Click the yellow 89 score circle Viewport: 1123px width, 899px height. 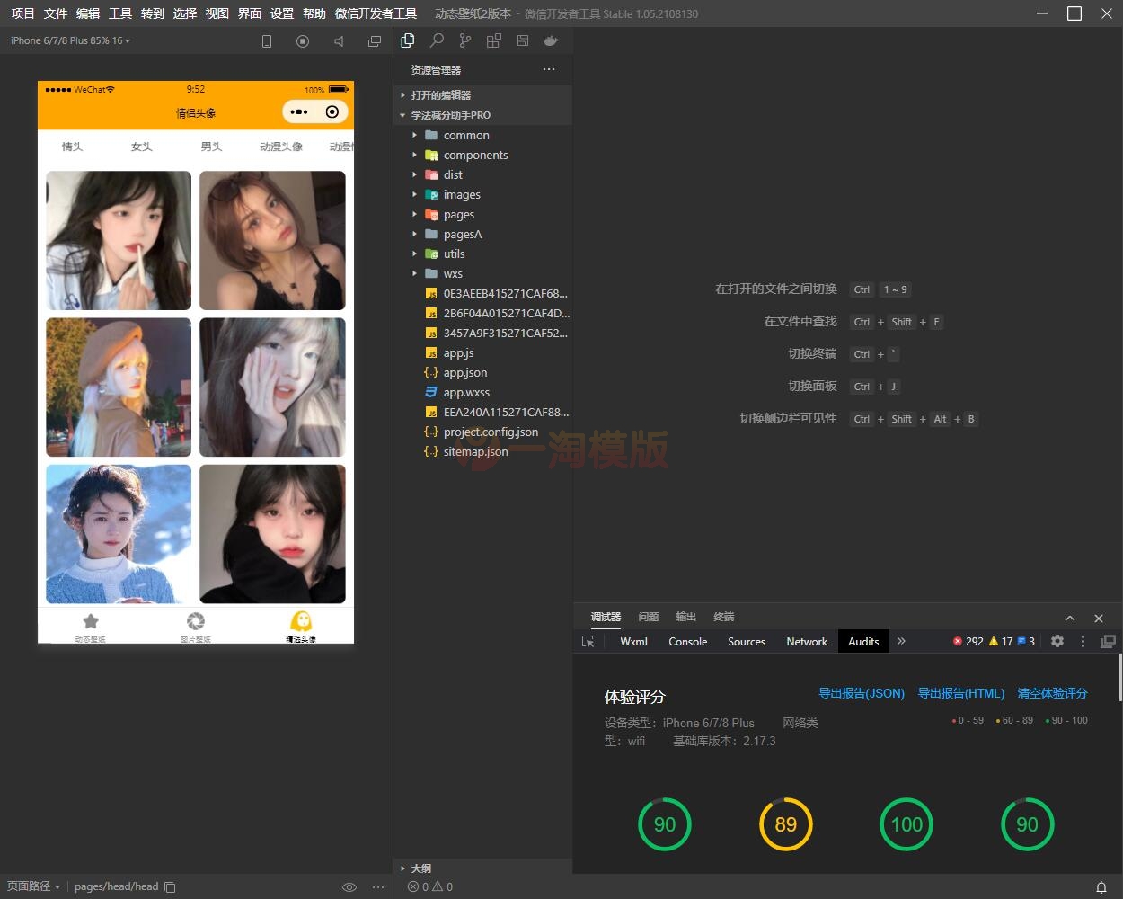click(x=785, y=824)
